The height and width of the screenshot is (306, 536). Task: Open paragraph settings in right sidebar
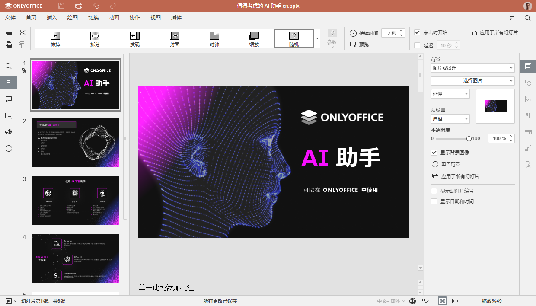pyautogui.click(x=528, y=115)
